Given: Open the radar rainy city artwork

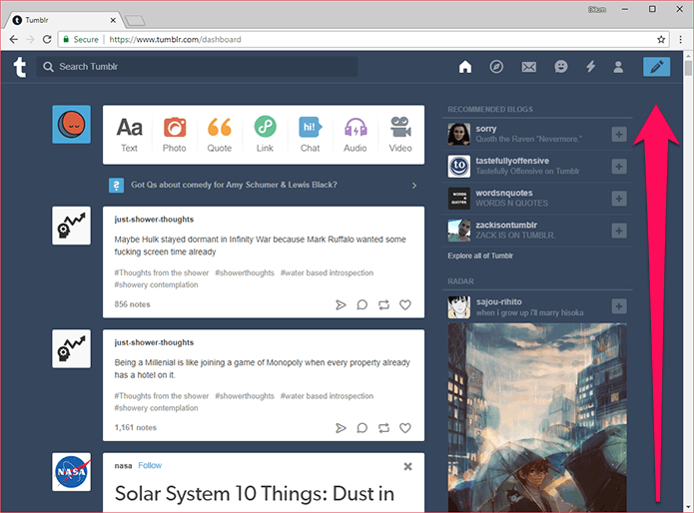Looking at the screenshot, I should (537, 418).
